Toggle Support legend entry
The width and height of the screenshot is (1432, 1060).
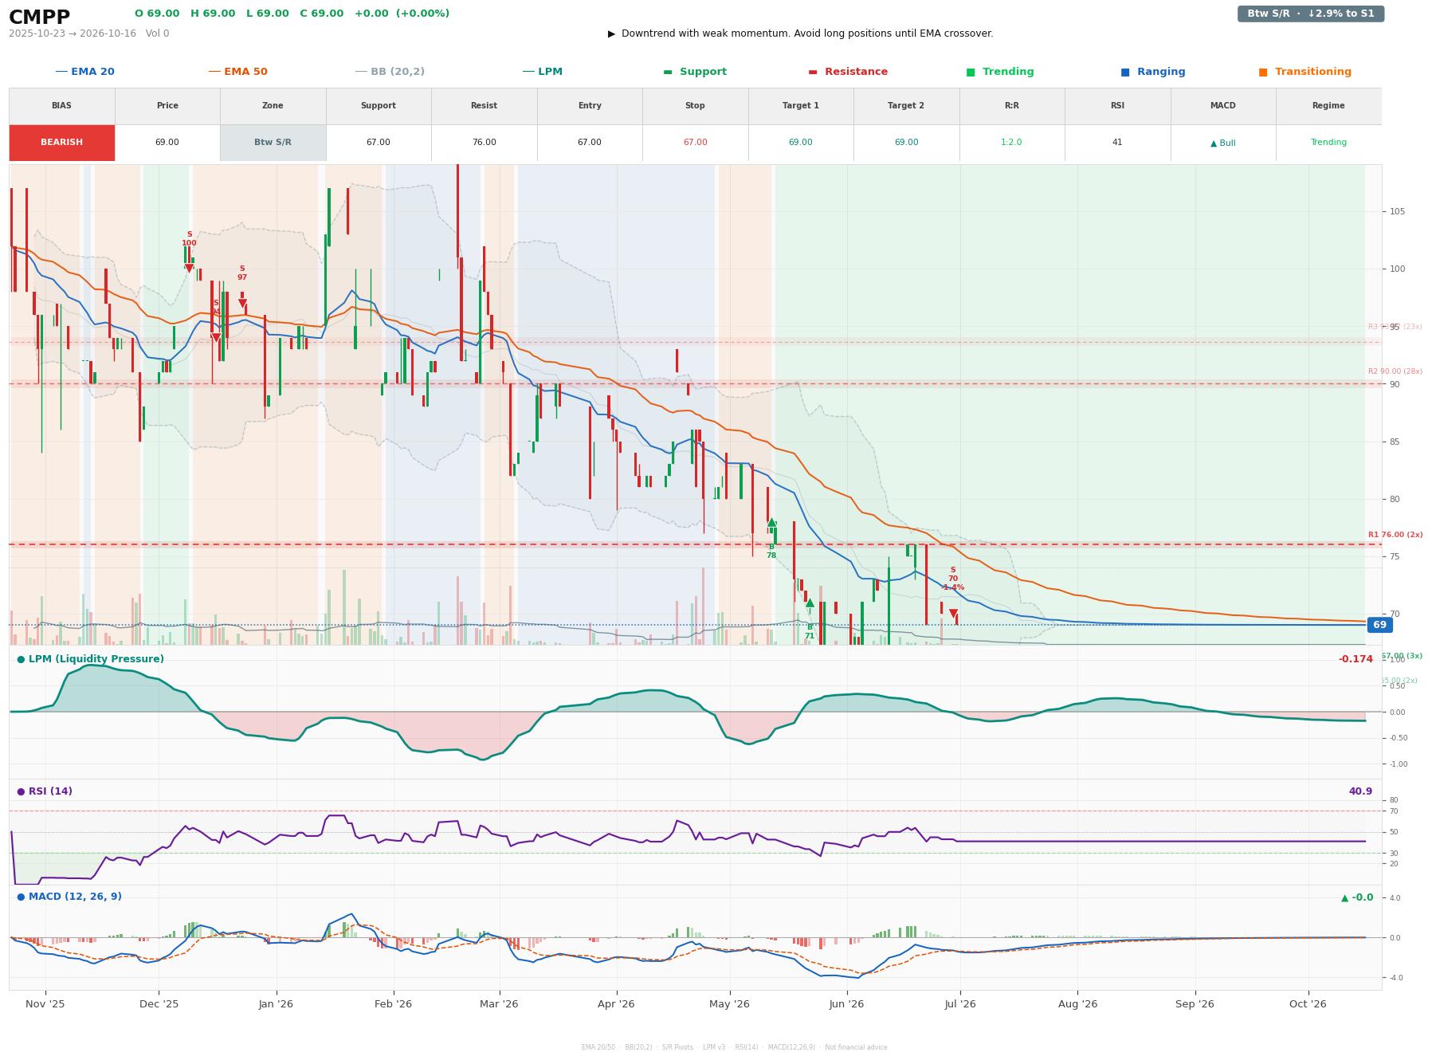[x=695, y=72]
